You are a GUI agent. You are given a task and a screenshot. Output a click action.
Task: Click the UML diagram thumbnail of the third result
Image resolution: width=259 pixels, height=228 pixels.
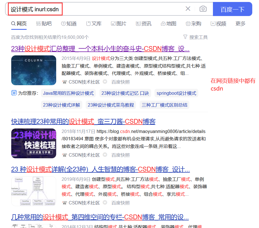[34, 191]
